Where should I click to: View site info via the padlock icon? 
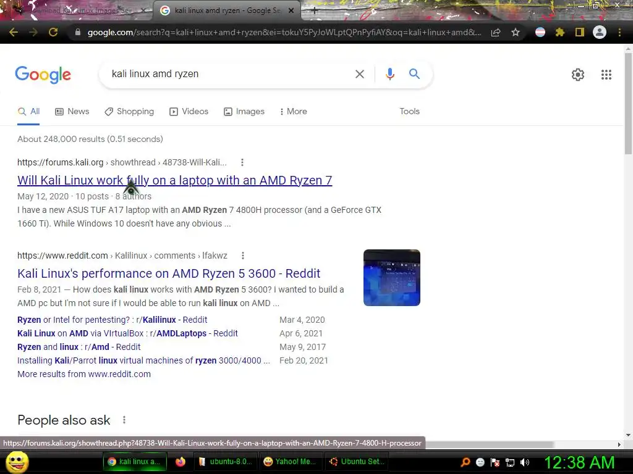point(77,32)
